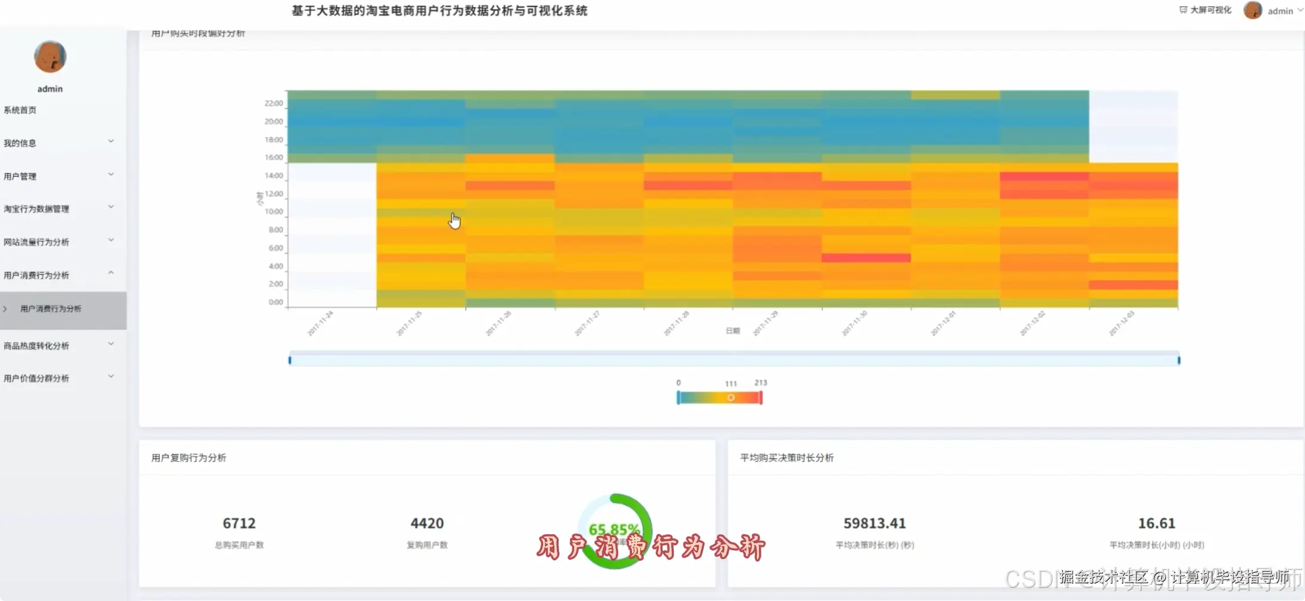Image resolution: width=1305 pixels, height=601 pixels.
Task: Click the admin avatar in the top bar
Action: click(x=1252, y=10)
